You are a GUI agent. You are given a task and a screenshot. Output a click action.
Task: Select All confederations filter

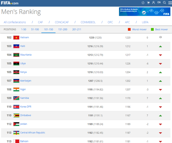tap(15, 22)
